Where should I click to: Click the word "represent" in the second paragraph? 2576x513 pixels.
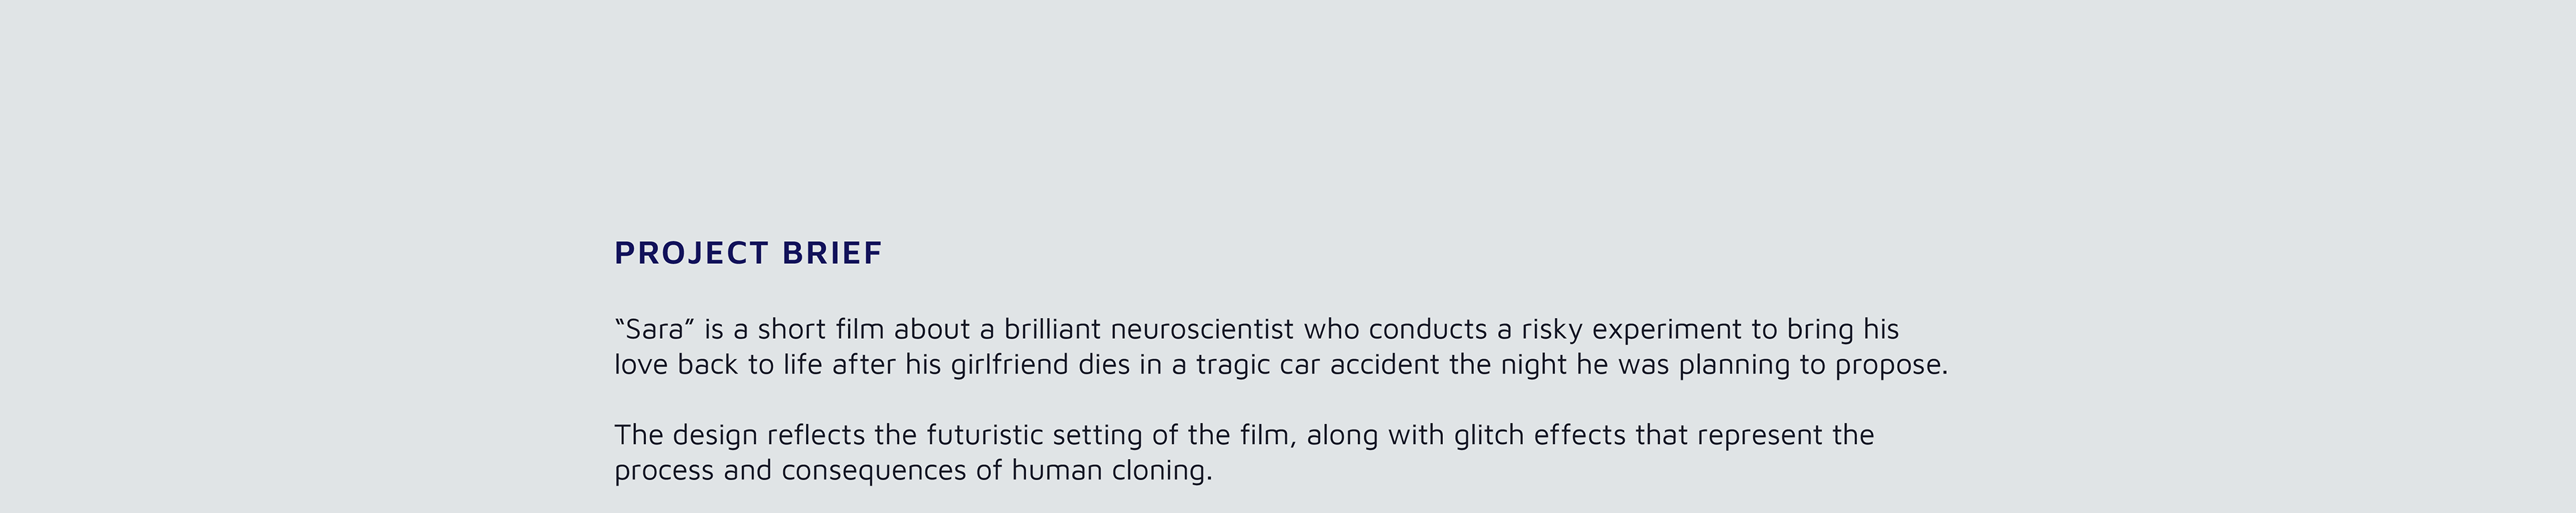click(x=1759, y=435)
